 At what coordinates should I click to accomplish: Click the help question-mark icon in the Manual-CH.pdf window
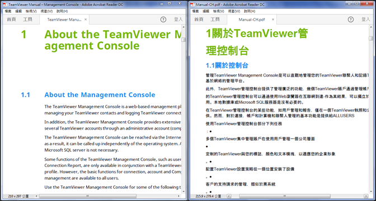coord(351,20)
